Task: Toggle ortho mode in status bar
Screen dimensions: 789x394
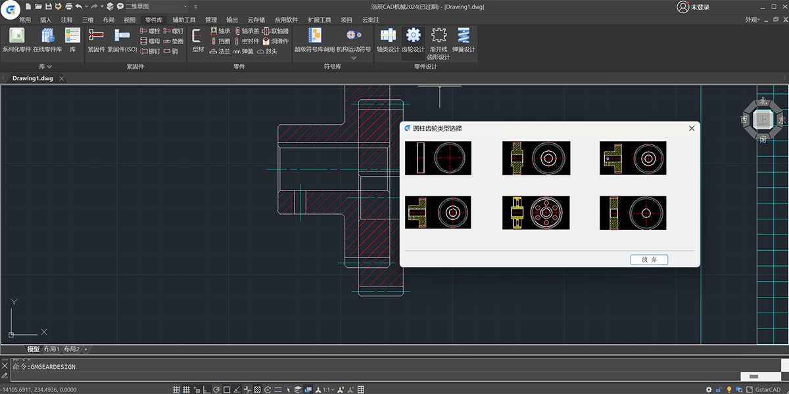Action: point(206,389)
